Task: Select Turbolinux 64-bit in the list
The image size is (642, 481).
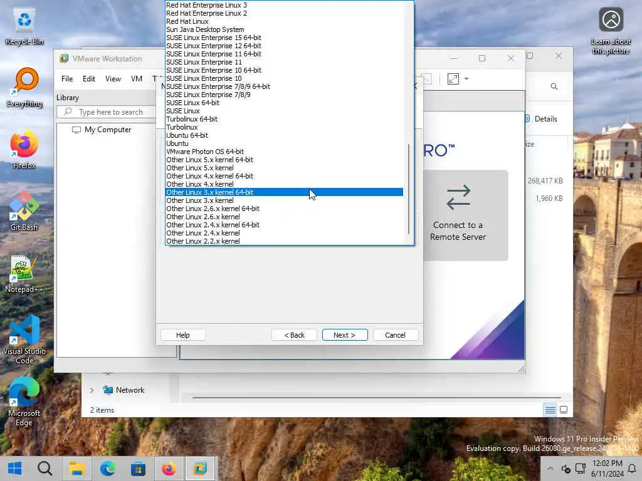Action: click(284, 119)
